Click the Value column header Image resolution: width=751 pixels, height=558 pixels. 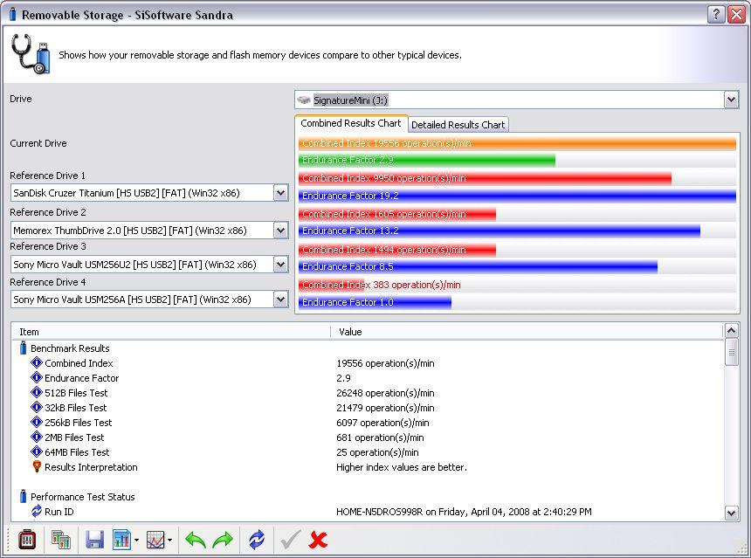(527, 332)
